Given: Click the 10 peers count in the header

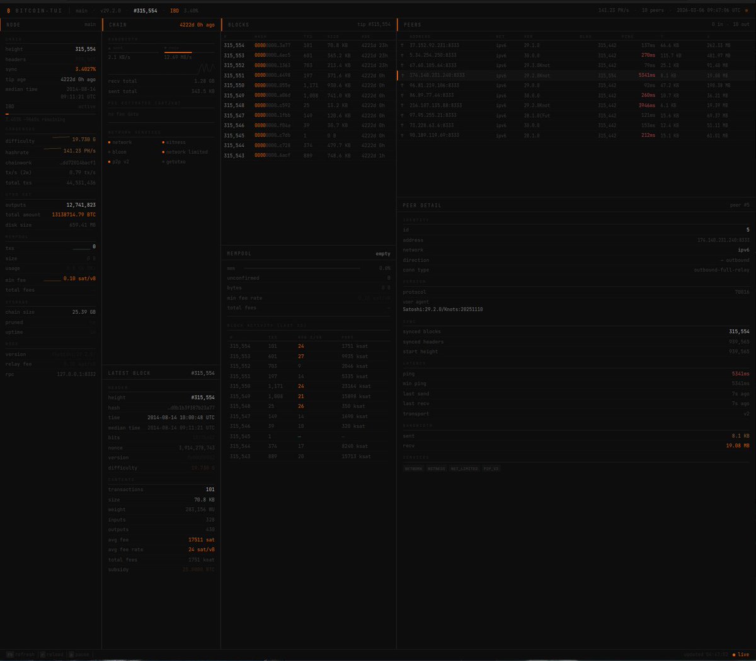Looking at the screenshot, I should point(653,11).
